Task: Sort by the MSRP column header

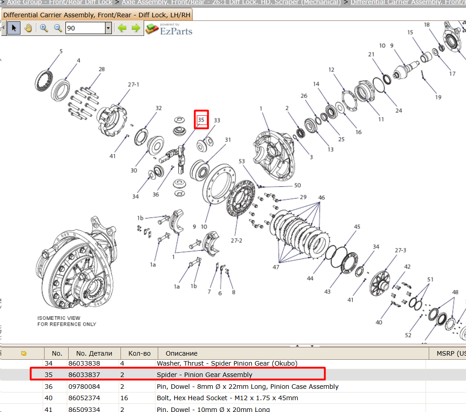Action: pyautogui.click(x=447, y=353)
